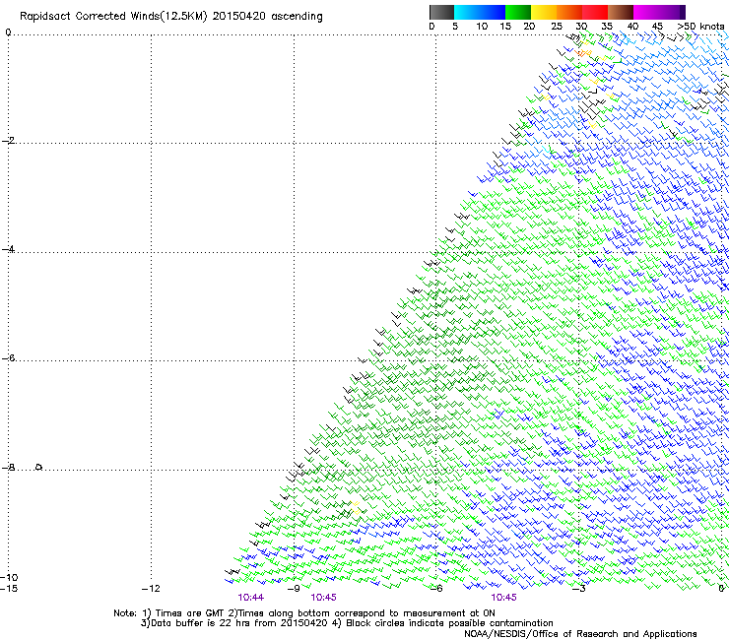
Task: Click the legend label 25 under the color bar
Action: 557,27
